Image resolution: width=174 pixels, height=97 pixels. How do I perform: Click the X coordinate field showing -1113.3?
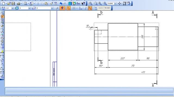tap(101, 8)
